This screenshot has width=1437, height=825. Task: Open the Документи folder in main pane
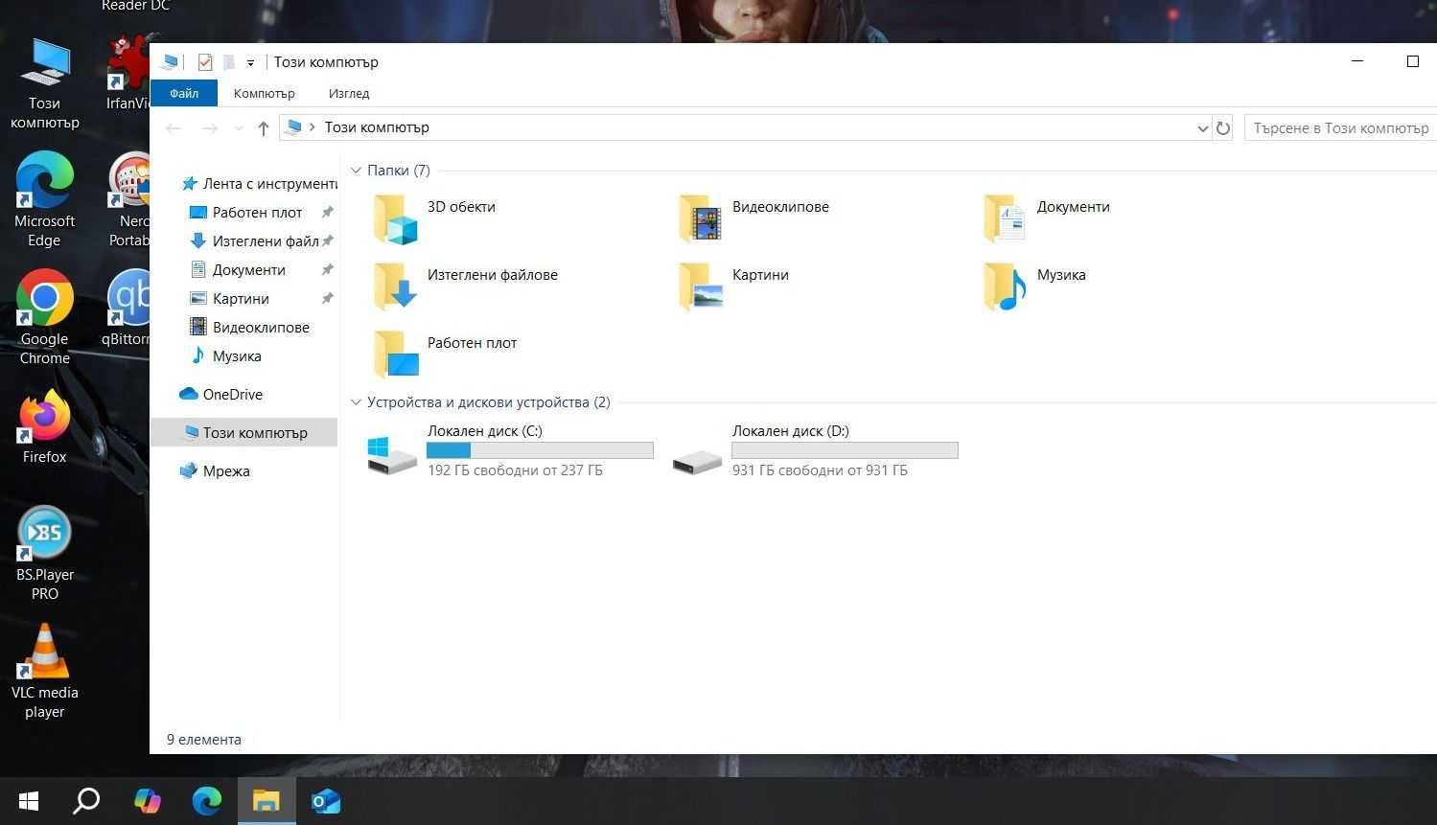1047,218
